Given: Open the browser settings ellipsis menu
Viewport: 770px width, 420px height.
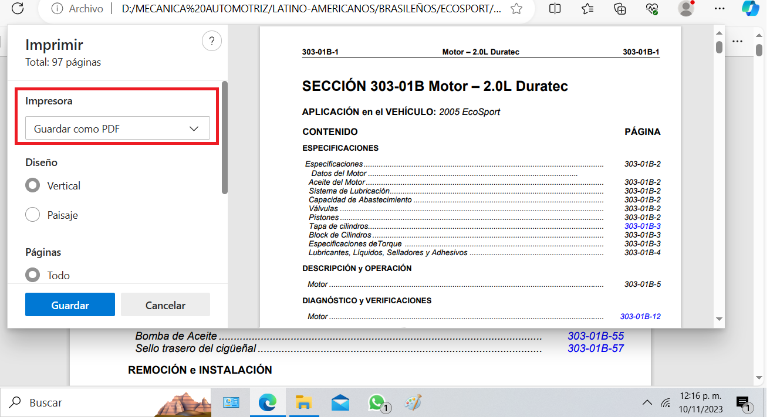Looking at the screenshot, I should point(720,8).
